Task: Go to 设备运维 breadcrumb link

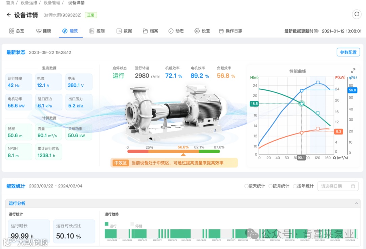Action: (x=29, y=3)
